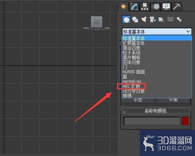The image size is (195, 156).
Task: Open the Hierarchy panel tab
Action: click(145, 7)
